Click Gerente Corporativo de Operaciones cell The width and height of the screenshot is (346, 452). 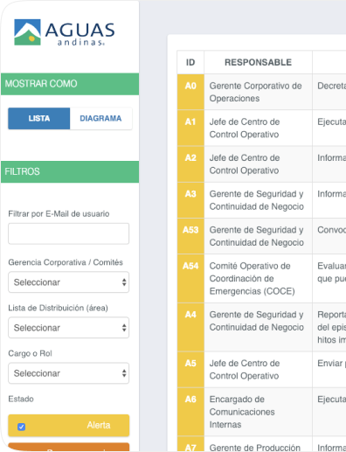(258, 92)
